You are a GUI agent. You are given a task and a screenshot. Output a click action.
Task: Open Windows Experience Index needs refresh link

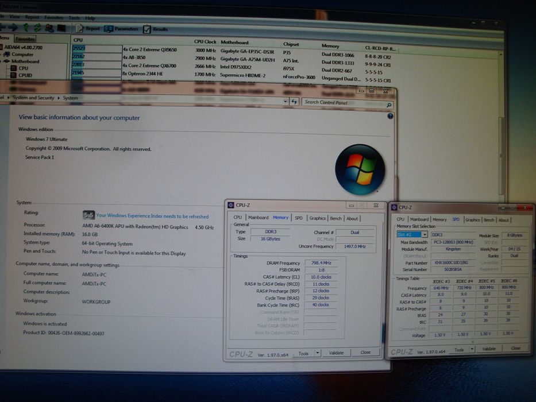click(152, 216)
